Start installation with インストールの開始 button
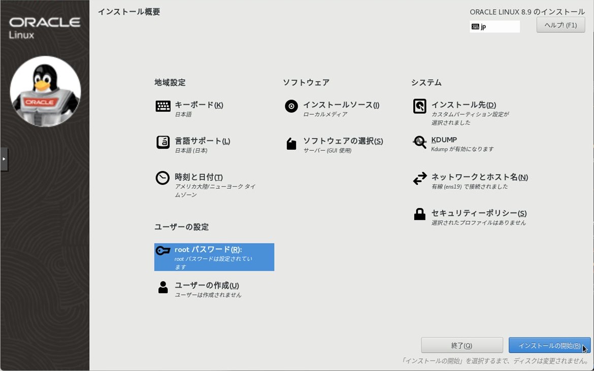 [549, 345]
